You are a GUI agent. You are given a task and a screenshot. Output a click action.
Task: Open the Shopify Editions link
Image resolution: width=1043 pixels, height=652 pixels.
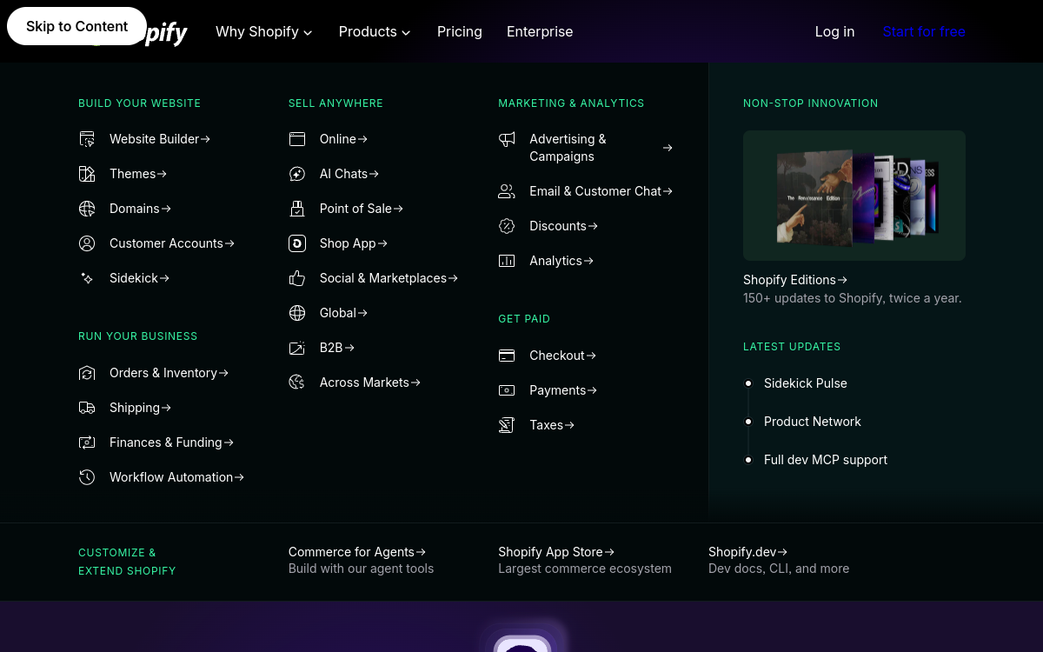point(795,280)
